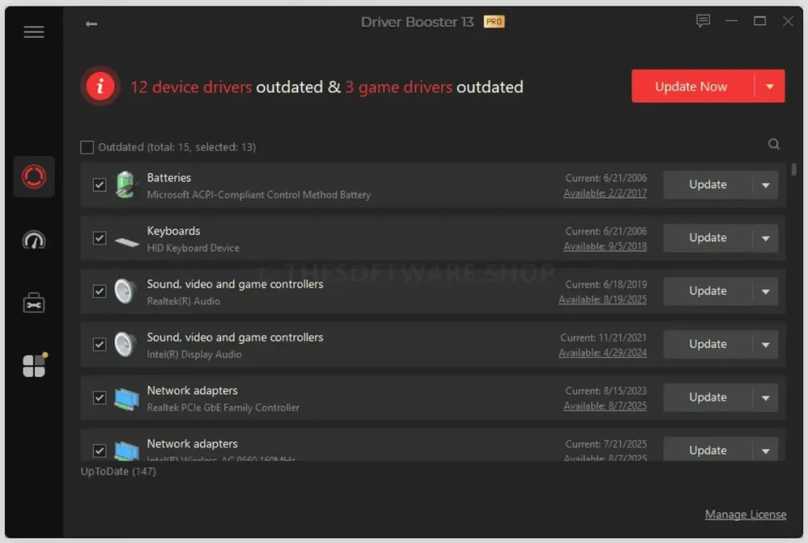Open the Manage License link
The image size is (808, 543).
(x=746, y=514)
